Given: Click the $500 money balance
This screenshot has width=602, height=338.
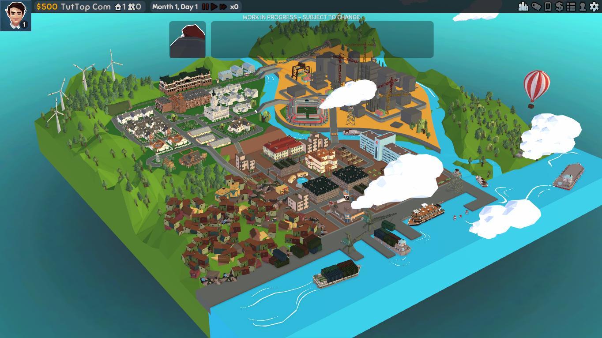Looking at the screenshot, I should (47, 7).
